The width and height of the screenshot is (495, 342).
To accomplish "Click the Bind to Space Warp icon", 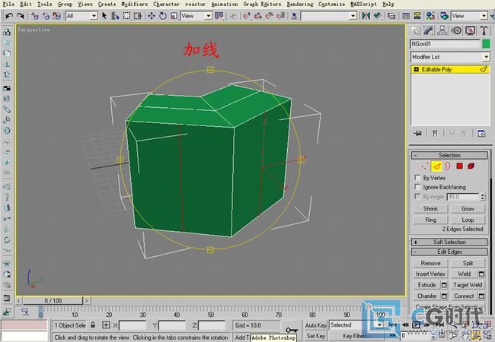I will [56, 16].
